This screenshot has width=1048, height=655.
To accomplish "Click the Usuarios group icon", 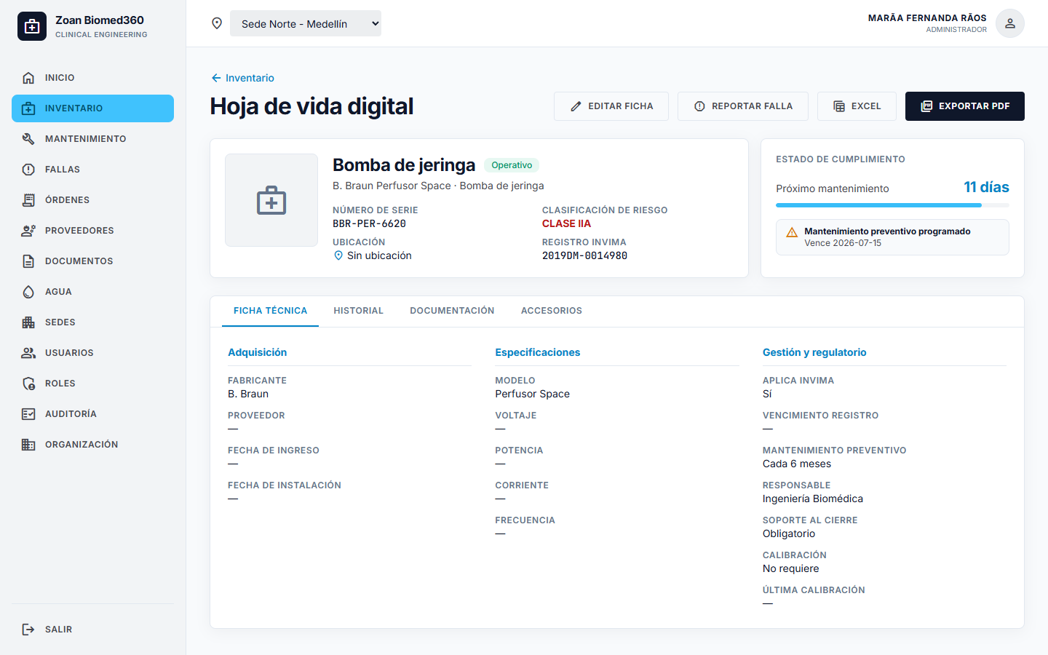I will [x=28, y=353].
